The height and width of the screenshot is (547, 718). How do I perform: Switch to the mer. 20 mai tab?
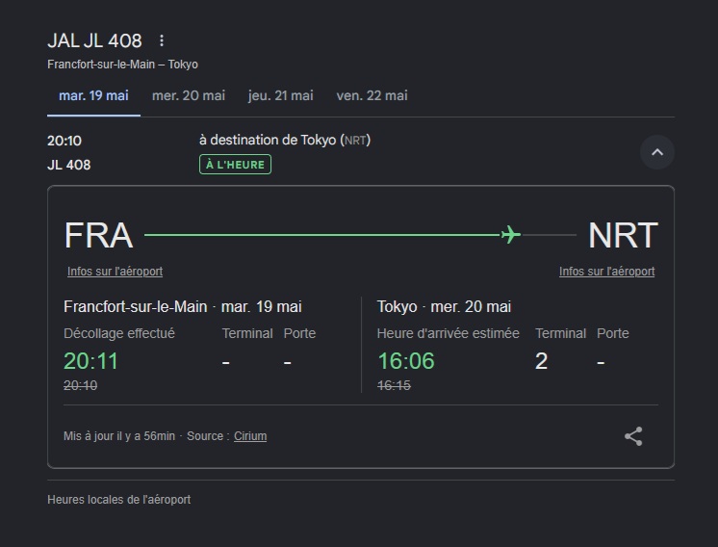tap(189, 95)
